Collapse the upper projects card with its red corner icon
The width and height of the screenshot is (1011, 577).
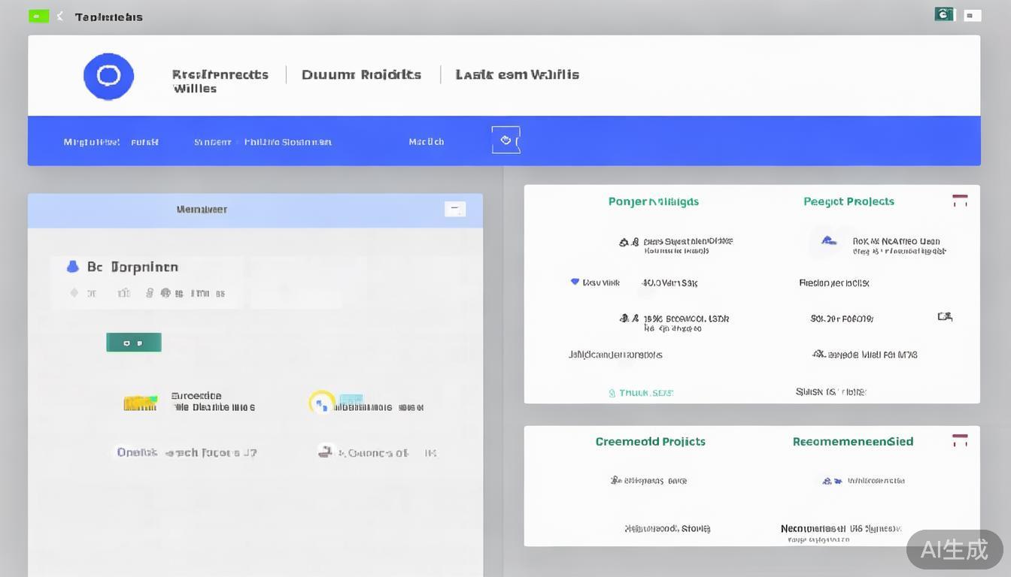pyautogui.click(x=960, y=201)
